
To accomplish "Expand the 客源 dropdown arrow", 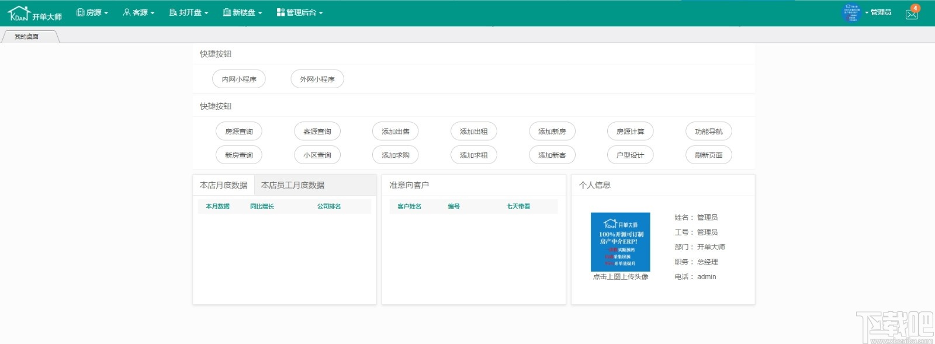I will (x=153, y=13).
